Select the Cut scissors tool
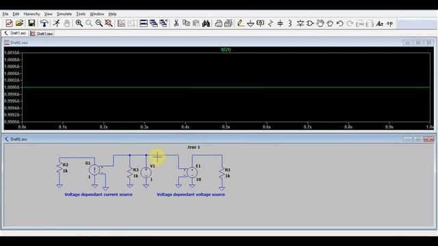The height and width of the screenshot is (246, 438). tap(176, 23)
